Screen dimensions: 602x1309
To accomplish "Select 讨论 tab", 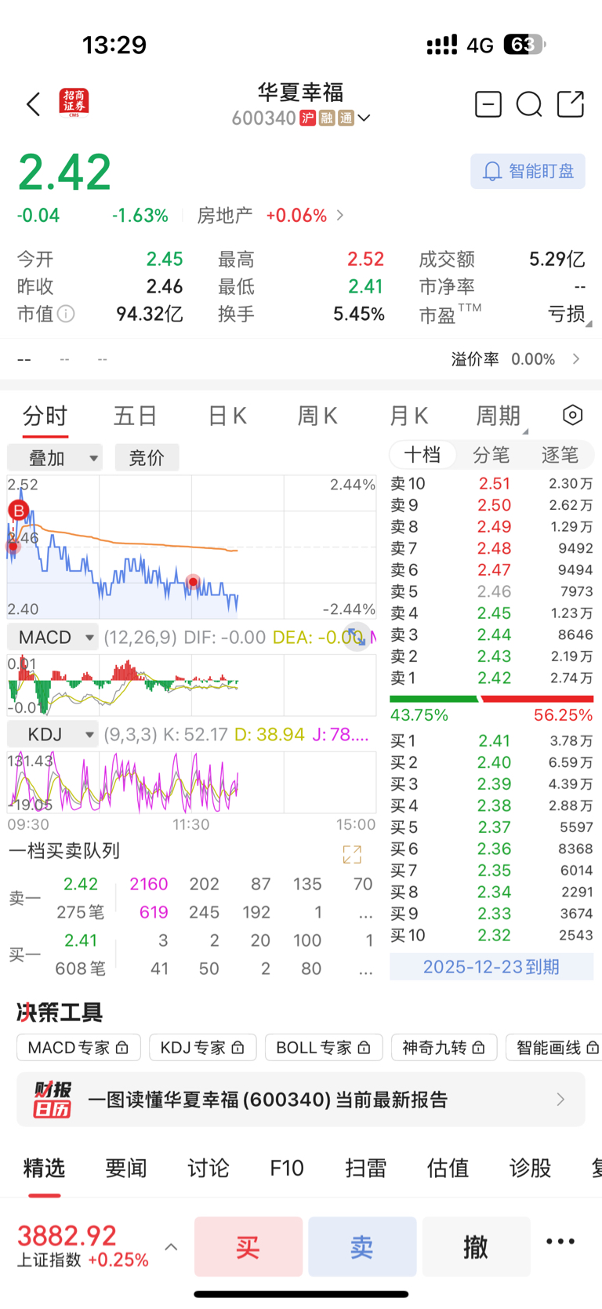I will (209, 1168).
